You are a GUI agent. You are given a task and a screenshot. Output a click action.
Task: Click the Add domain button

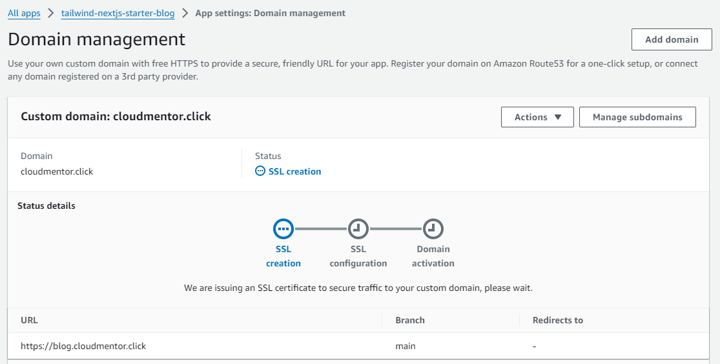(672, 39)
